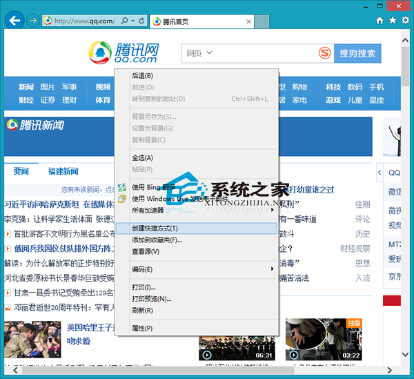This screenshot has height=379, width=414.
Task: Click the 腾讯新闻 banner logo
Action: (x=35, y=125)
